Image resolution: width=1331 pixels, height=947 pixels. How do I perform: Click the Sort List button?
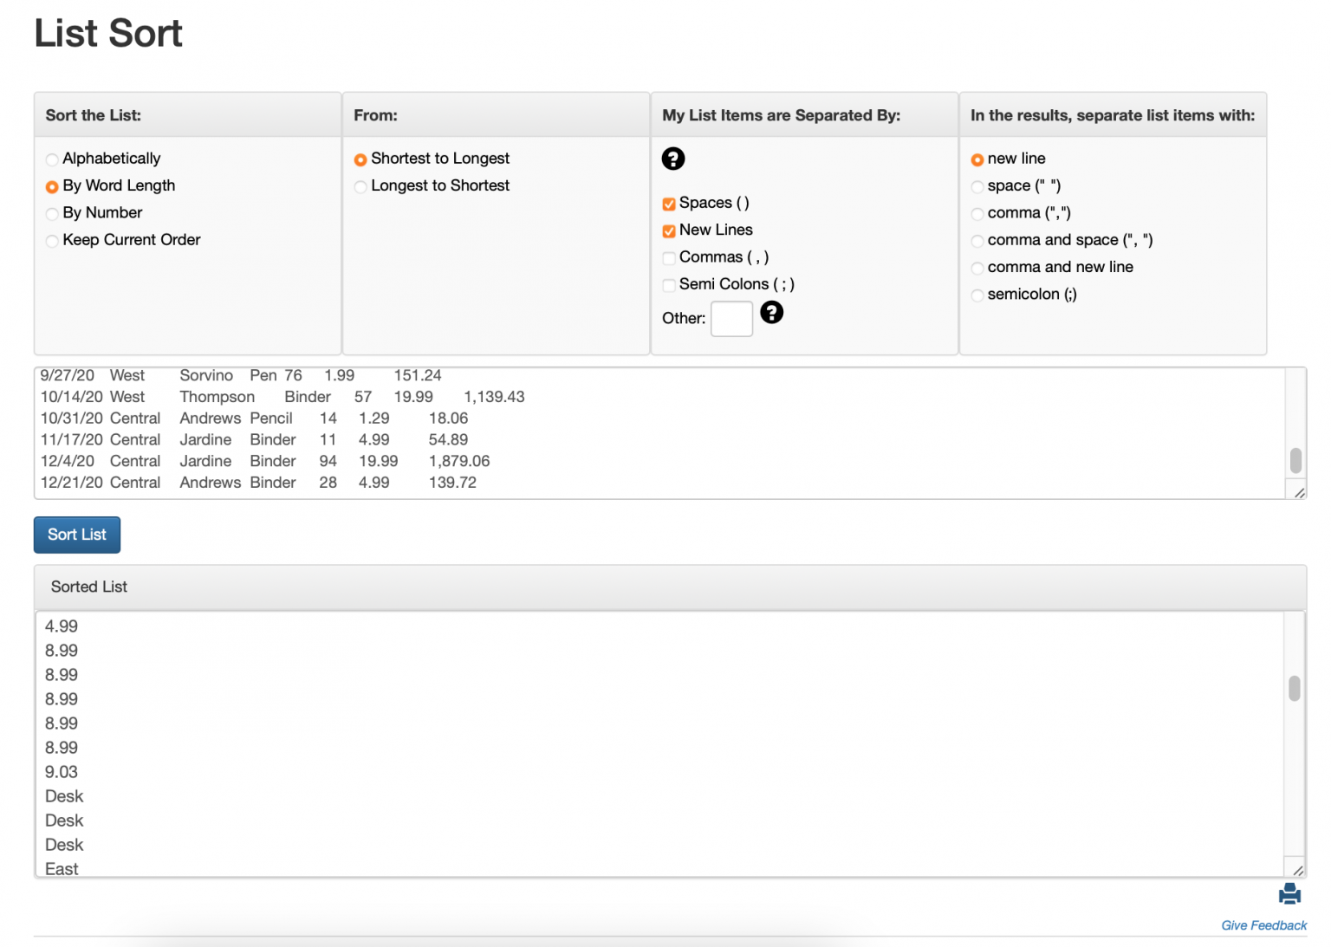[77, 535]
